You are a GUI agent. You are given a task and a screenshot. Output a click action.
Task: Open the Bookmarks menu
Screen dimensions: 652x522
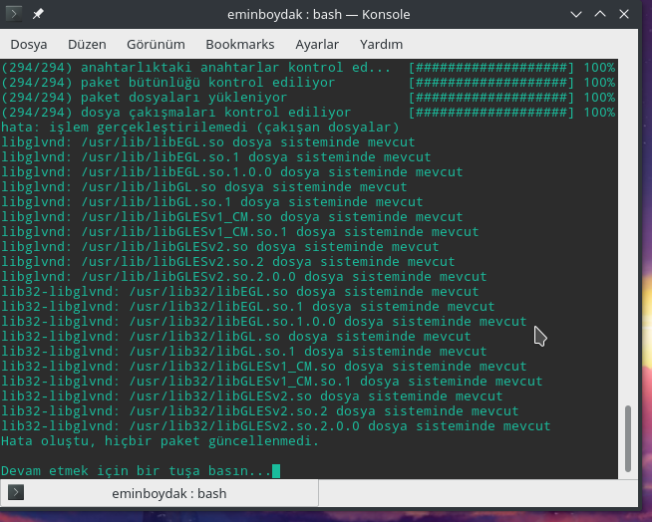pyautogui.click(x=240, y=44)
